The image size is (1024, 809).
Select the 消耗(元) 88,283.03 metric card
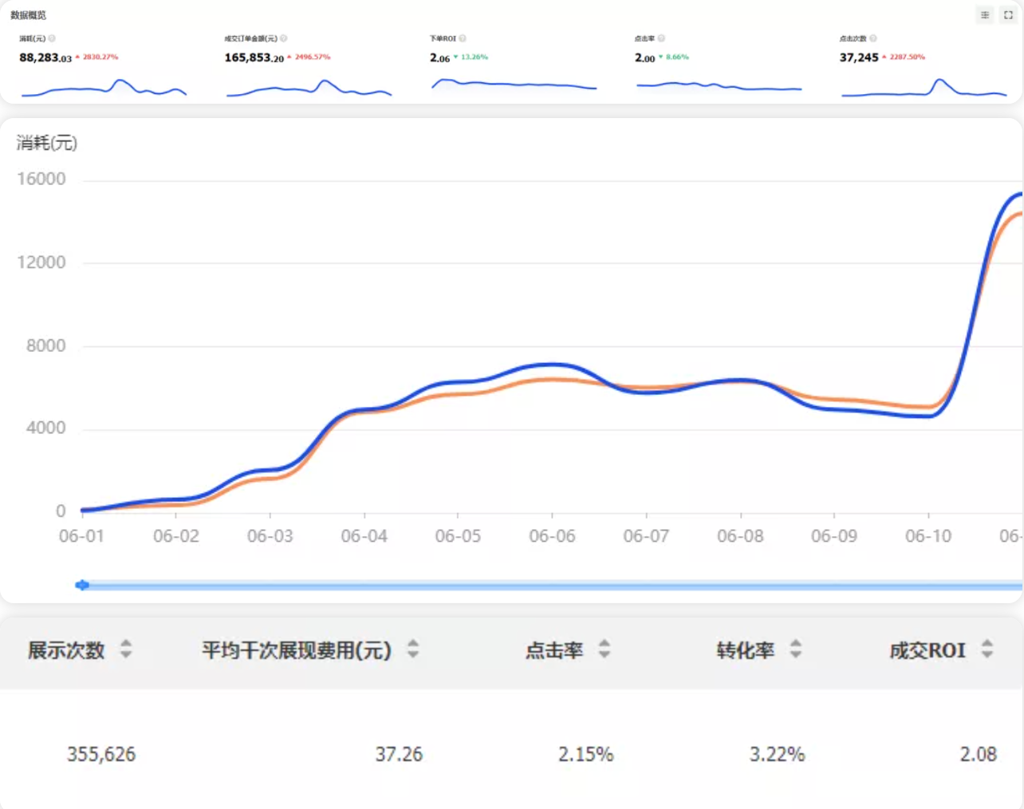click(104, 65)
